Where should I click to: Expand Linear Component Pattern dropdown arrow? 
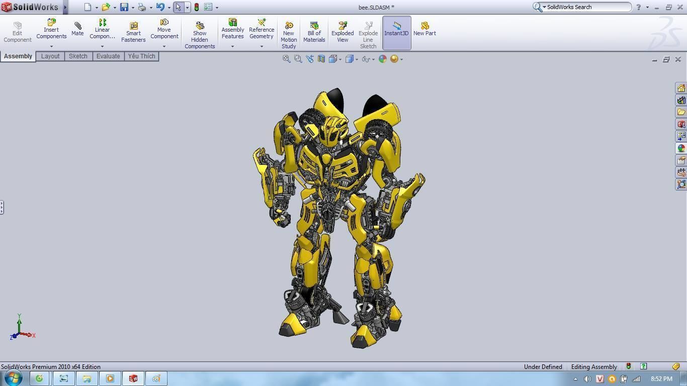coord(102,46)
